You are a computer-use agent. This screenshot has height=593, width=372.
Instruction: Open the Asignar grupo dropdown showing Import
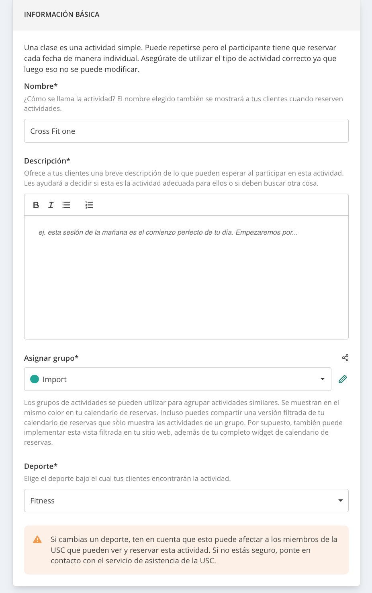(178, 379)
